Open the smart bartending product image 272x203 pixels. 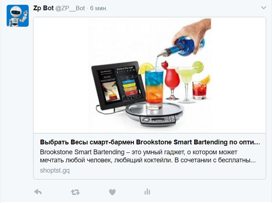pyautogui.click(x=149, y=75)
